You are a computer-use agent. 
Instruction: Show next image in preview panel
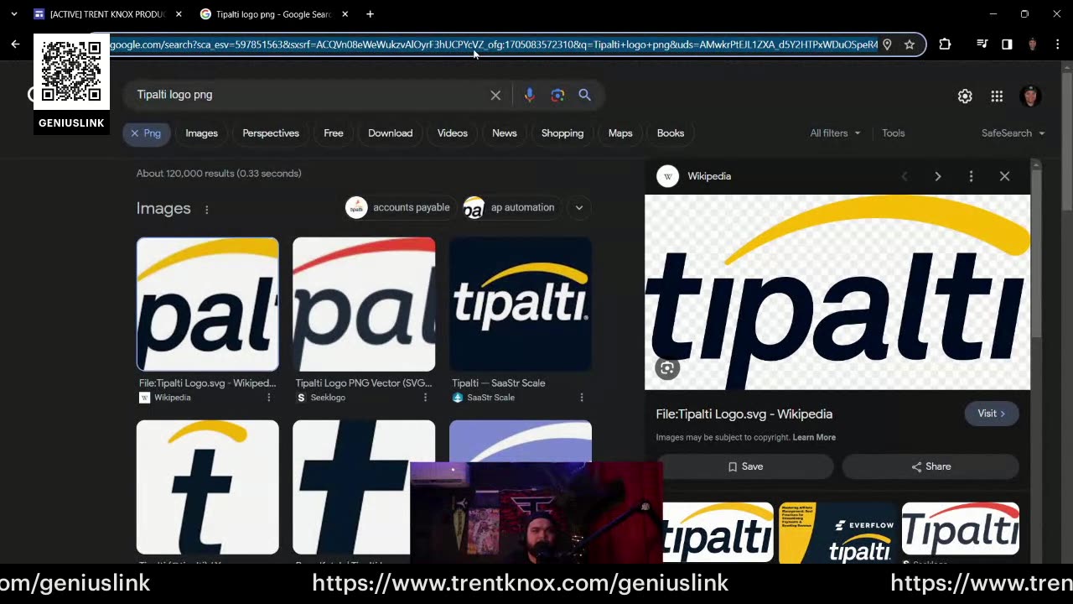tap(937, 176)
